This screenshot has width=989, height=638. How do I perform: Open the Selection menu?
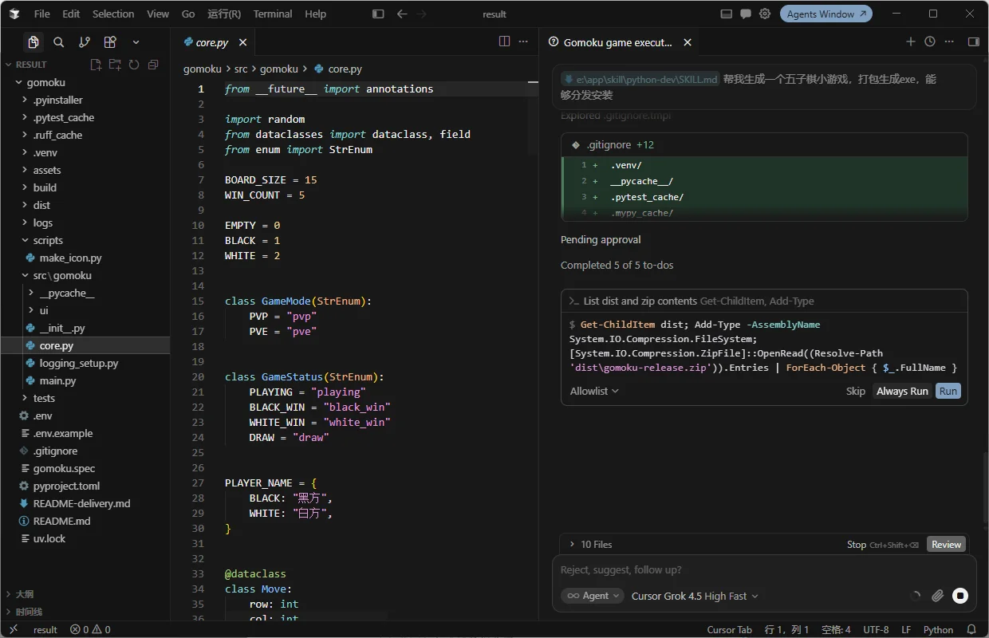(113, 14)
